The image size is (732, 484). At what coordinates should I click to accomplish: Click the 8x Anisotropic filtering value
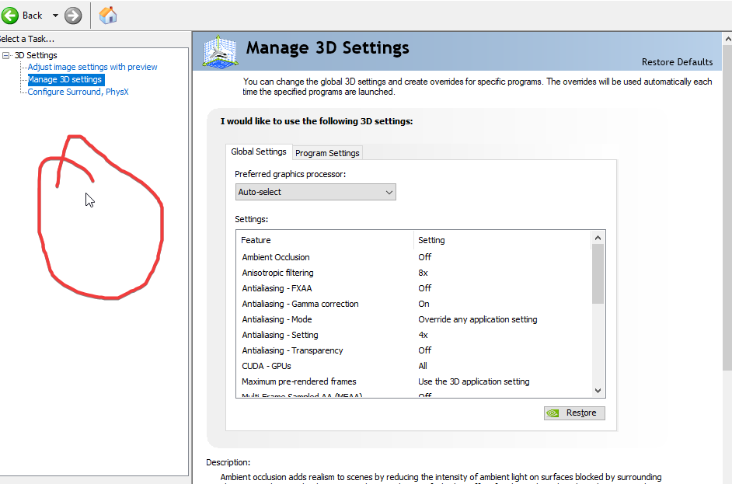(423, 273)
